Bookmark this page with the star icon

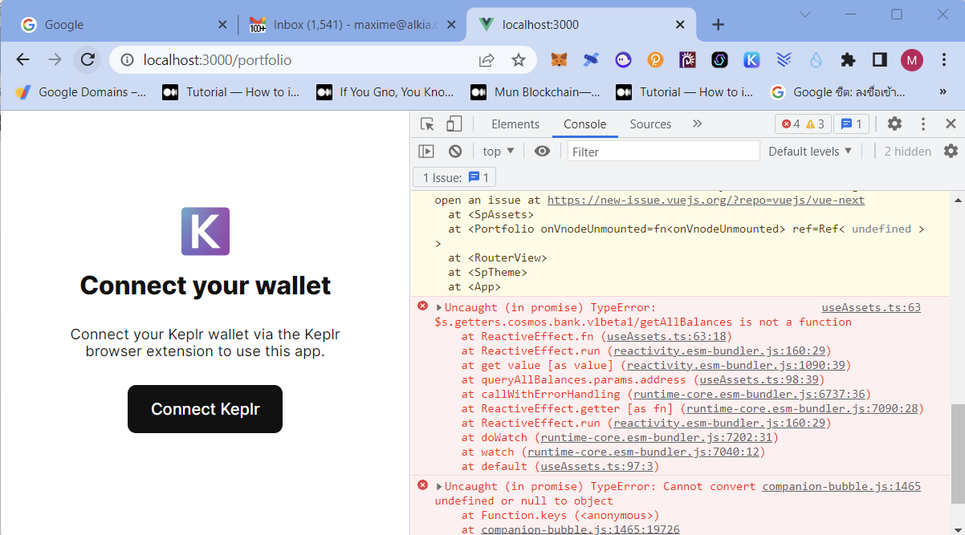519,60
